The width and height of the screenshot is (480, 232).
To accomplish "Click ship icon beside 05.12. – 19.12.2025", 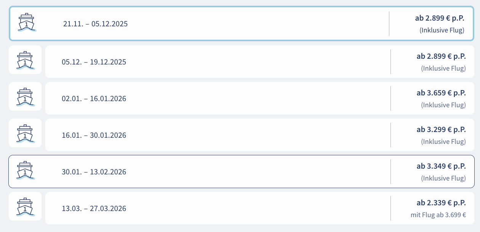I will click(25, 60).
